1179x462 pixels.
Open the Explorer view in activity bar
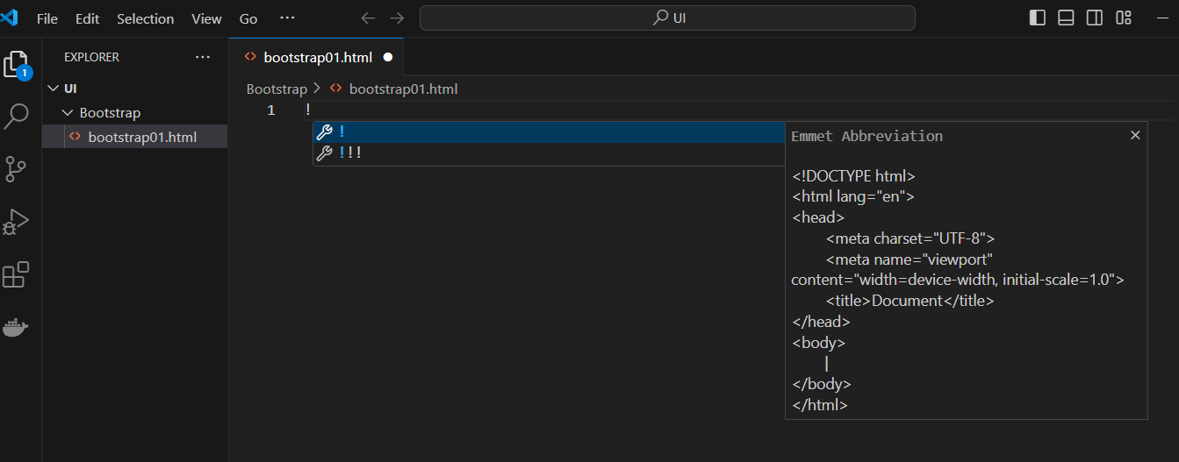coord(17,66)
